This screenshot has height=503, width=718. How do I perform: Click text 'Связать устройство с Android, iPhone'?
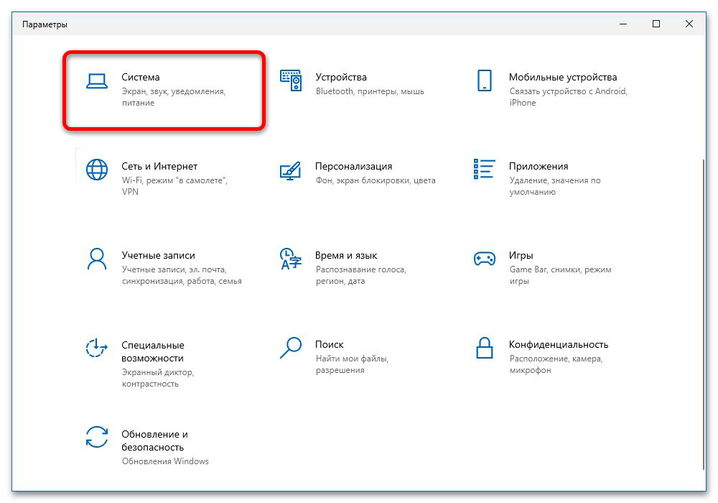(568, 97)
